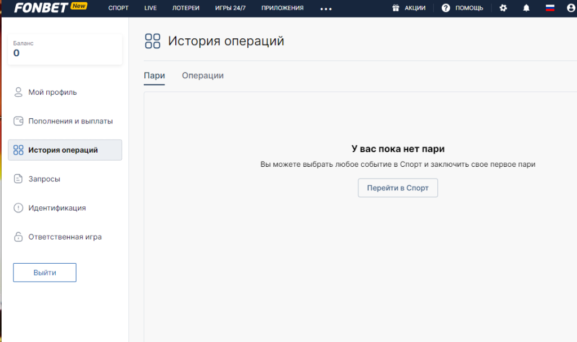
Task: Open Ответственная игра sidebar item
Action: click(65, 237)
